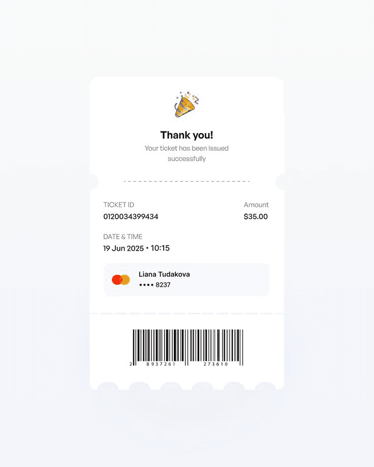Click the Thank you! heading
Screen dimensions: 374x467
pyautogui.click(x=186, y=135)
